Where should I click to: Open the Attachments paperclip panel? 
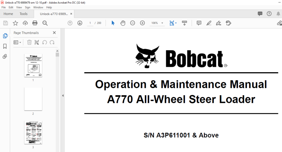coord(5,56)
